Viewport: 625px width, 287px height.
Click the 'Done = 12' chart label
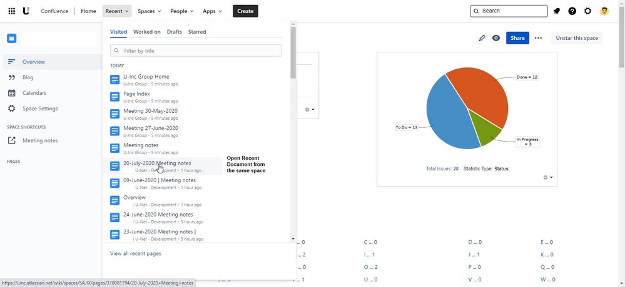click(527, 77)
